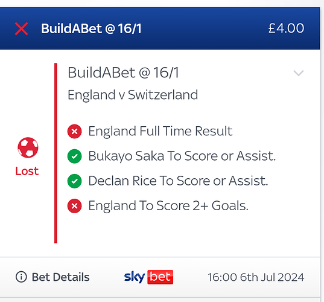Click the green tick beside Declan Rice selection
Viewport: 324px width, 302px height.
tap(74, 181)
